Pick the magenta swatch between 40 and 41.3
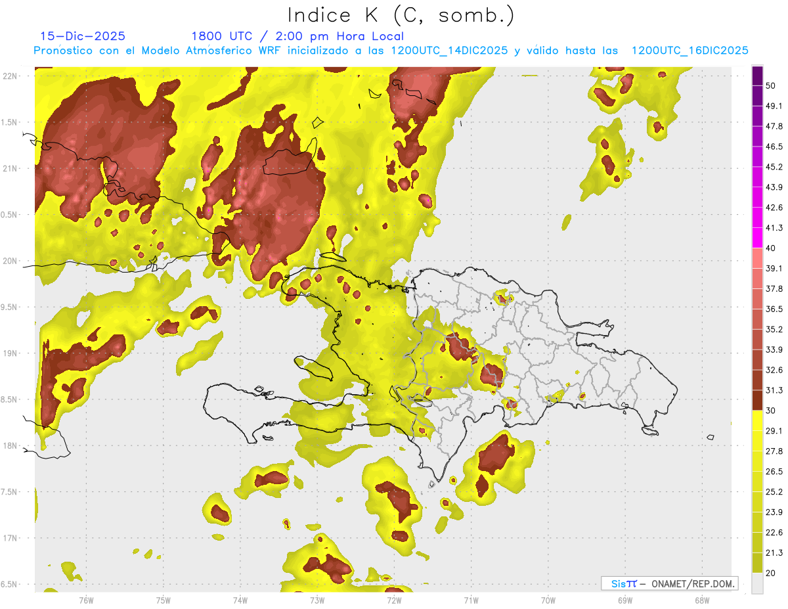The image size is (788, 609). click(757, 238)
